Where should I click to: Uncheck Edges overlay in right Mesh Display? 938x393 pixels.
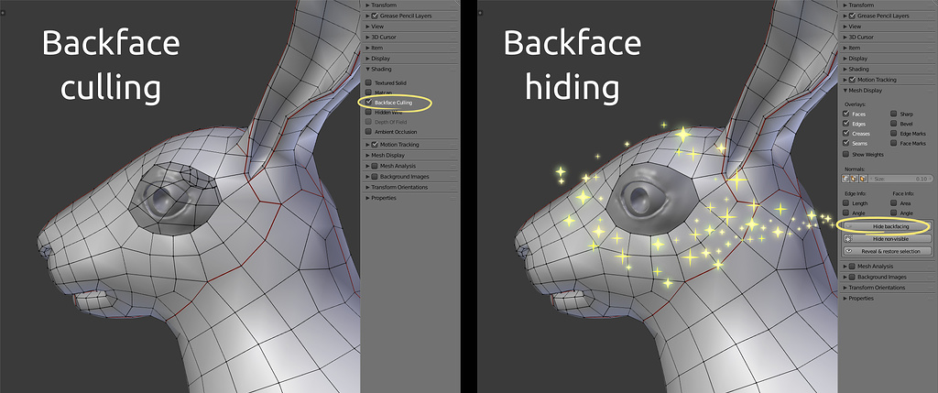point(845,124)
